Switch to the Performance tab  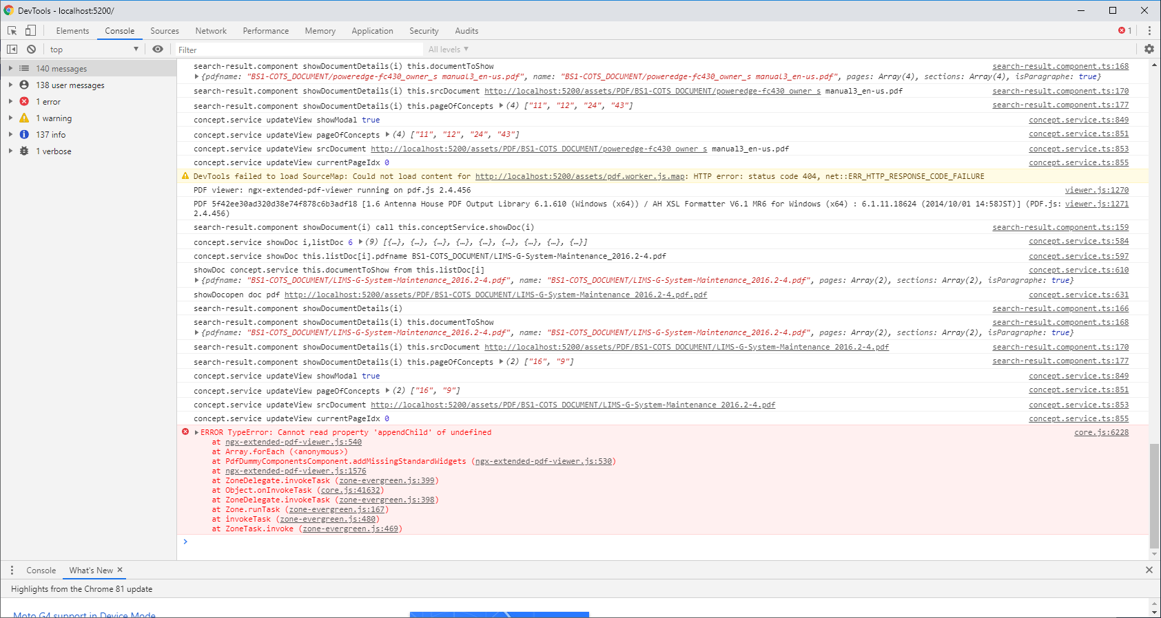[266, 31]
